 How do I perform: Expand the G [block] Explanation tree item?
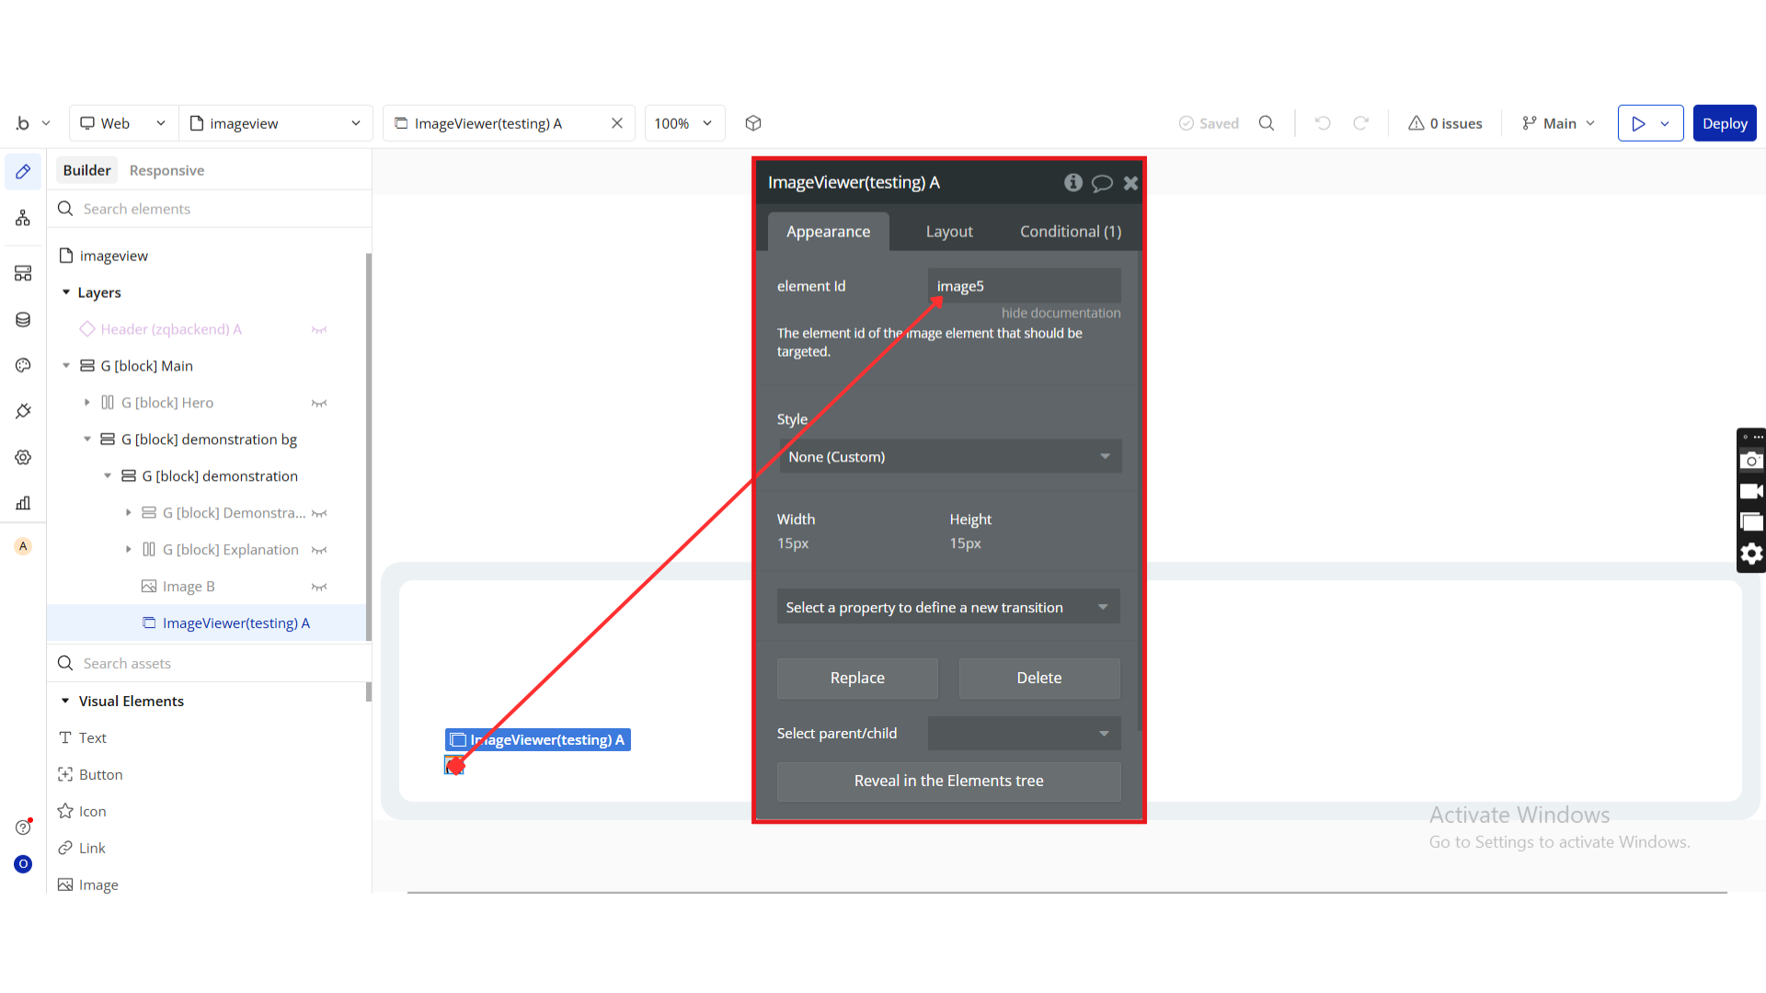pos(129,550)
